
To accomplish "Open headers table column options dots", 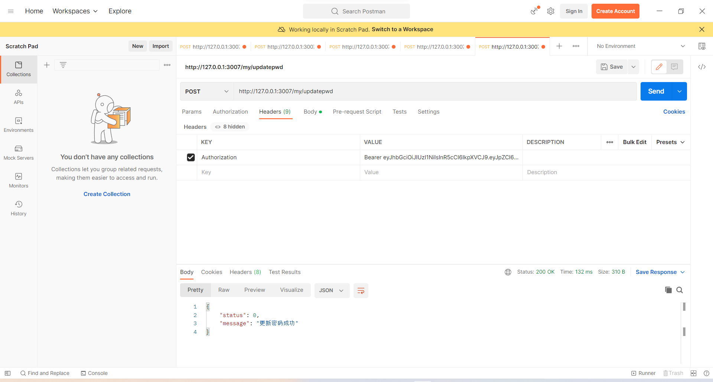I will (x=610, y=142).
